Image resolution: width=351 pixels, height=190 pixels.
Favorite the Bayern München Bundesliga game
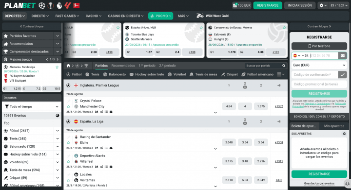point(57,67)
